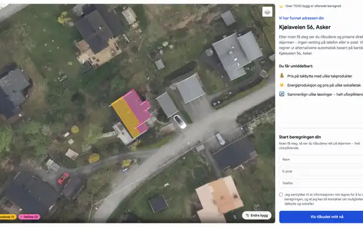Viewport: 363px width, 227px height.
Task: Tick the consent checkbox for storing information
Action: coord(281,195)
